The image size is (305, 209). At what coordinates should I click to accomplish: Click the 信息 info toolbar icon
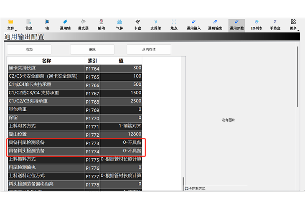coord(29,24)
